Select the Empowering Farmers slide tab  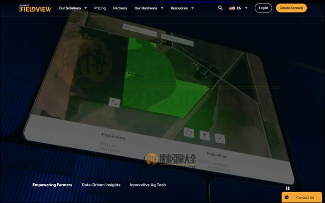click(x=52, y=185)
